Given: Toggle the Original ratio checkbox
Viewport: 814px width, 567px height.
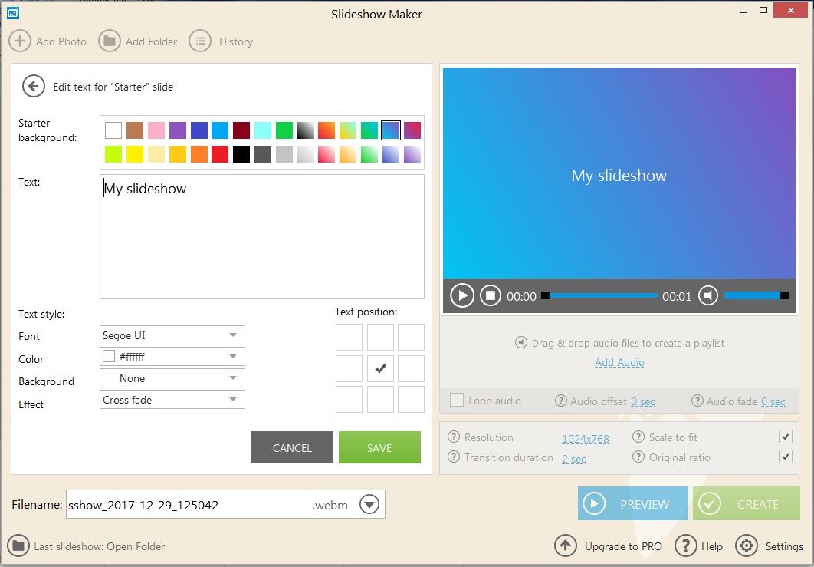Looking at the screenshot, I should (x=786, y=457).
